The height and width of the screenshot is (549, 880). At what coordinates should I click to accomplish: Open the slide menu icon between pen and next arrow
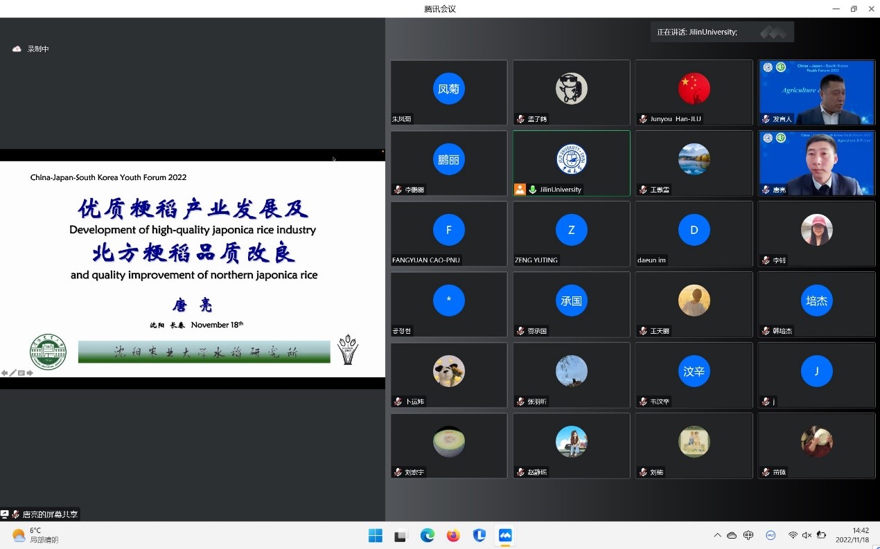click(21, 373)
